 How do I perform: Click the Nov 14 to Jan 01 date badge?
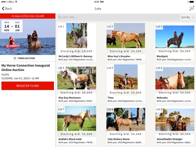coord(12,26)
